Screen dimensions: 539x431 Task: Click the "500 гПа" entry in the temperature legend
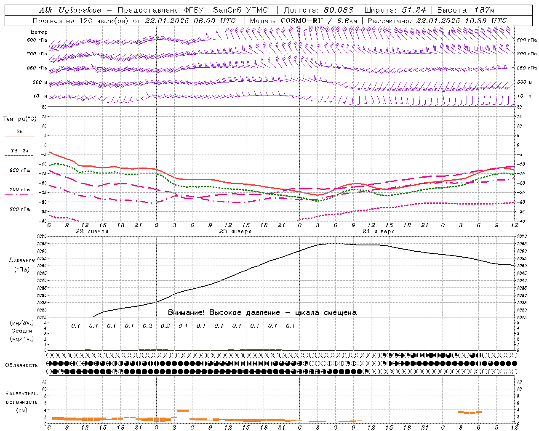pyautogui.click(x=19, y=209)
